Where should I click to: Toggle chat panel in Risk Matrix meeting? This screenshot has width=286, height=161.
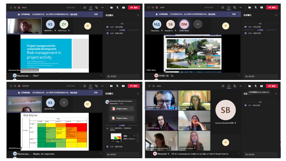point(91,86)
